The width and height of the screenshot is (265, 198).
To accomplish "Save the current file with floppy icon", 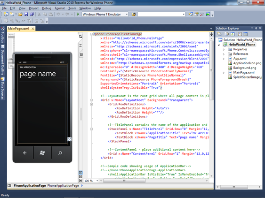I will 26,15.
